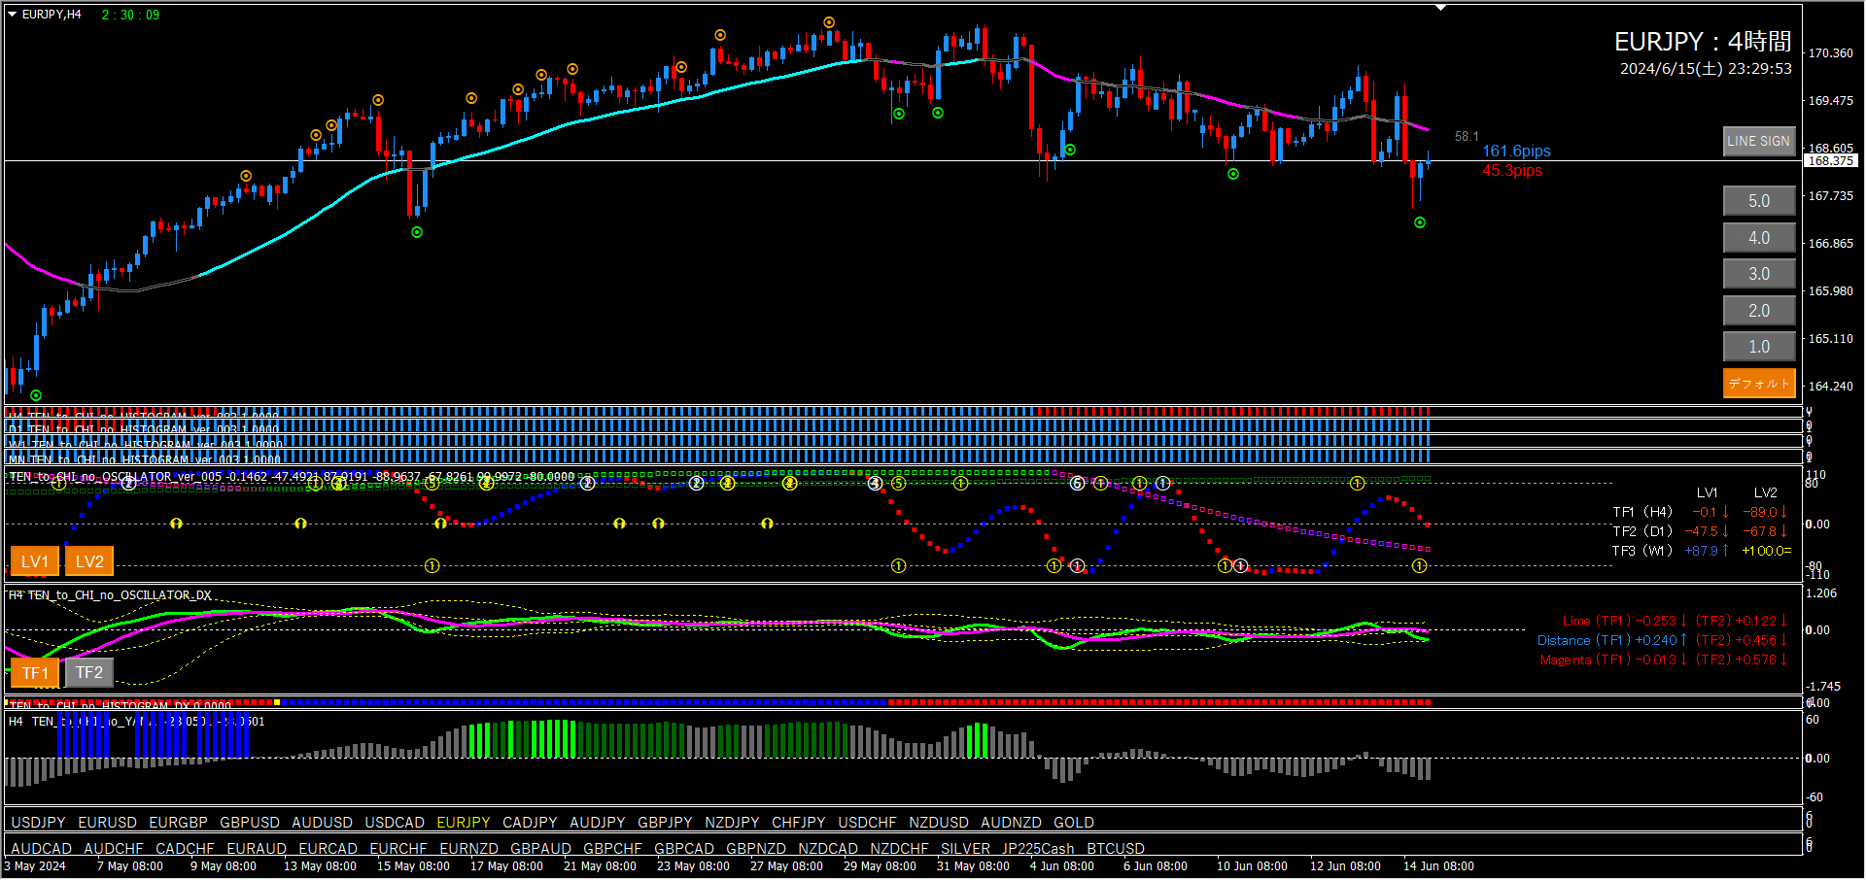Open the EURJPY,H4 chart menu triangle
The image size is (1866, 880).
click(x=13, y=15)
